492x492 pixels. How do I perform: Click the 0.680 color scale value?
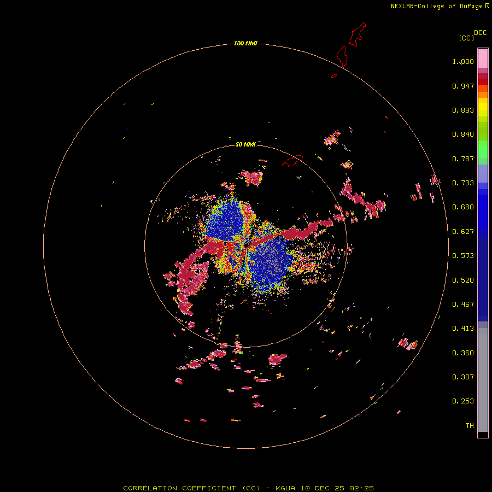click(x=463, y=207)
